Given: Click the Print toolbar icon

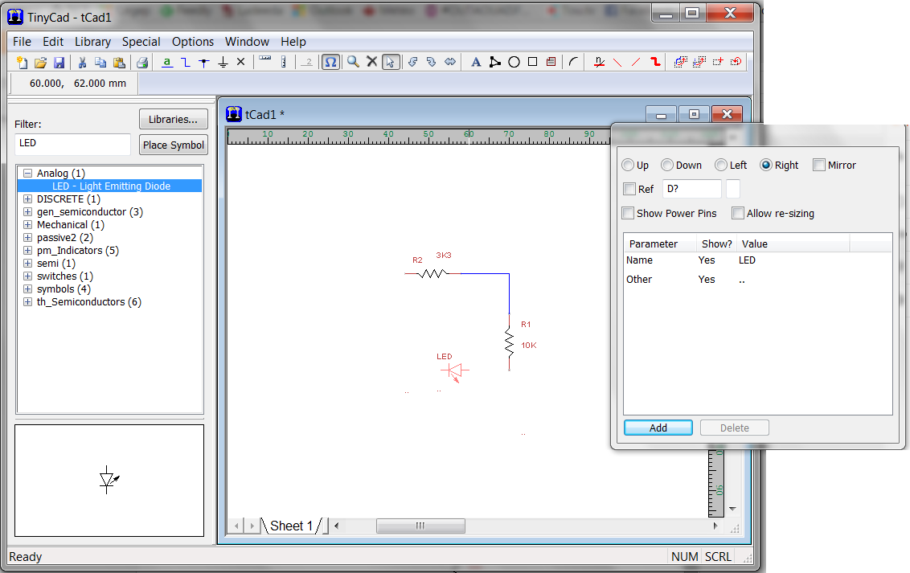Looking at the screenshot, I should point(141,62).
